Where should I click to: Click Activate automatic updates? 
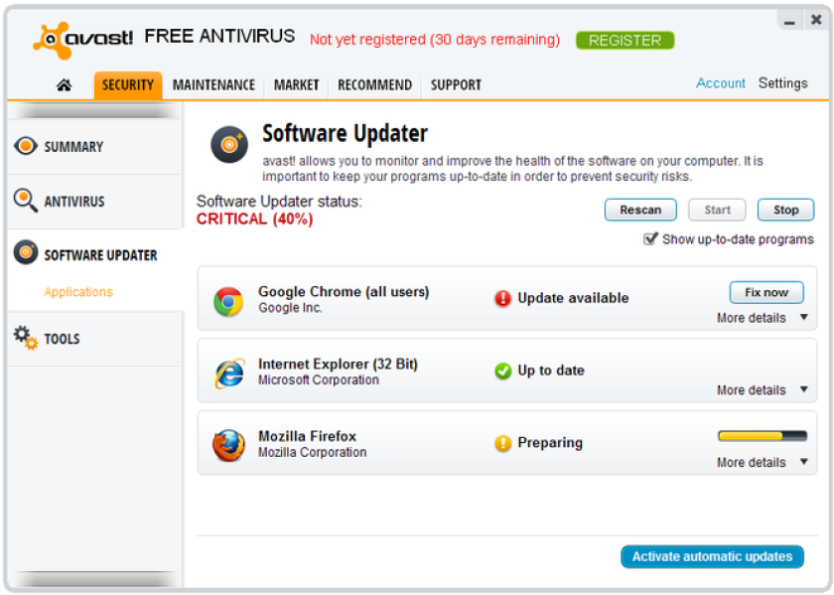click(x=712, y=556)
